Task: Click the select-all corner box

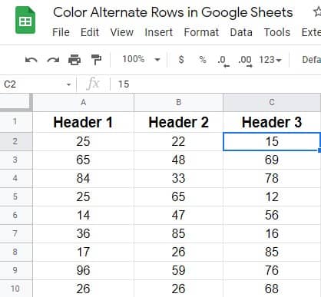Action: [x=16, y=102]
